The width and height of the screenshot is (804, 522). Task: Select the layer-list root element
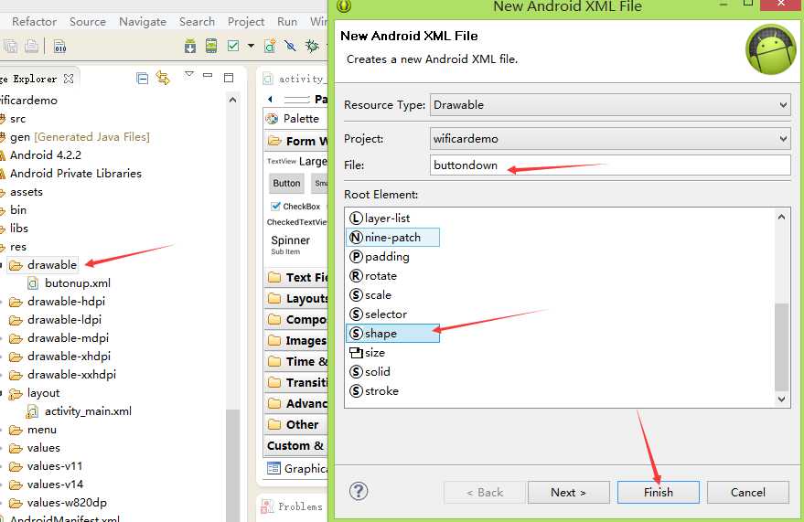point(380,218)
